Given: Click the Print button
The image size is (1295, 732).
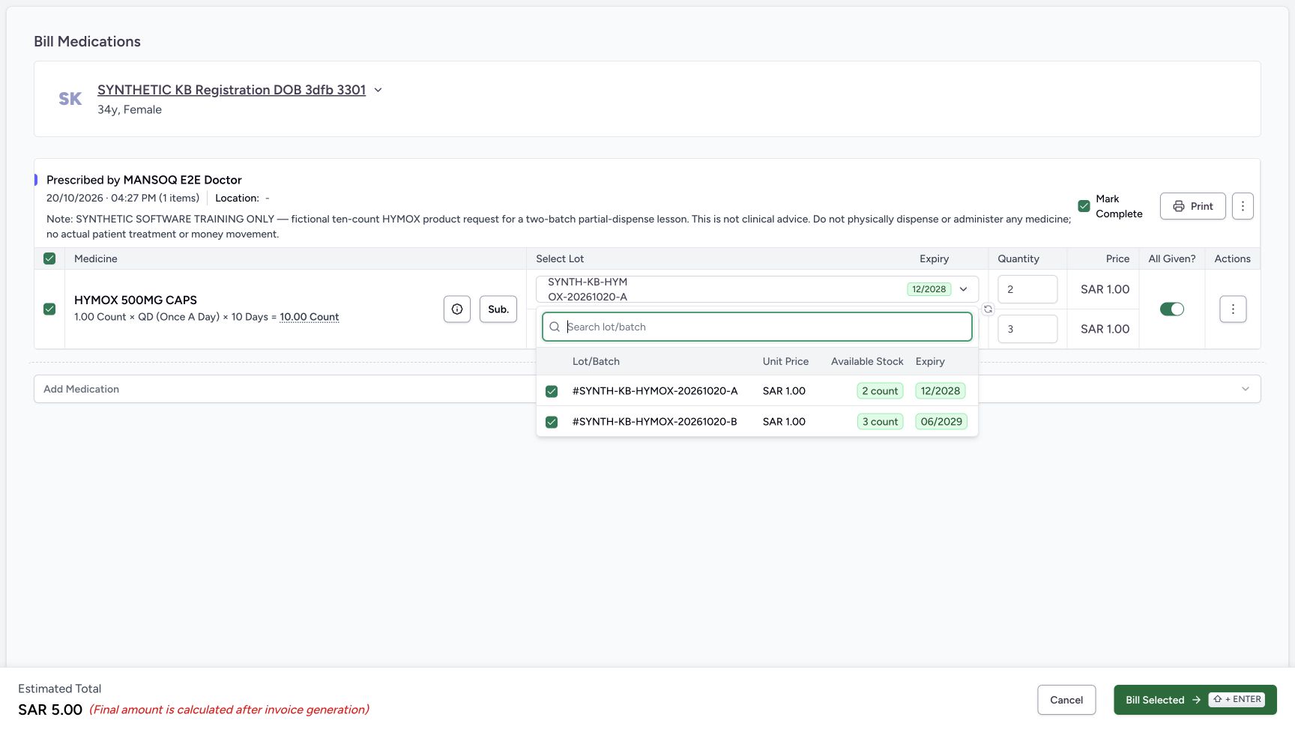Looking at the screenshot, I should click(1192, 206).
